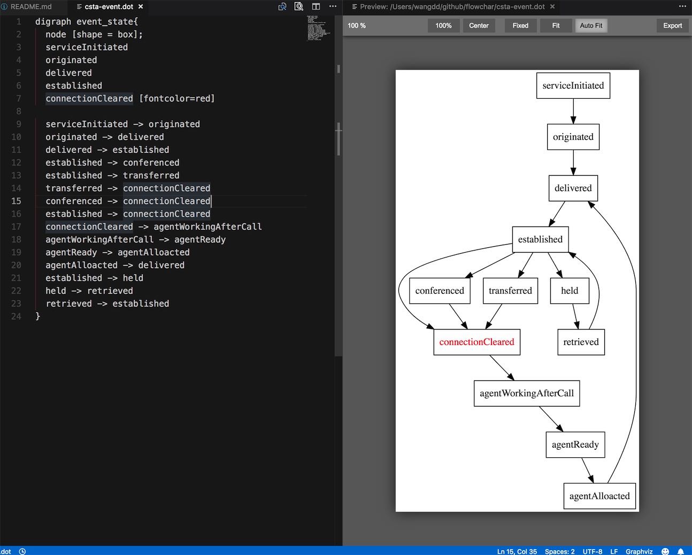This screenshot has height=555, width=692.
Task: Click the Open Preview to the Side icon
Action: coord(282,7)
